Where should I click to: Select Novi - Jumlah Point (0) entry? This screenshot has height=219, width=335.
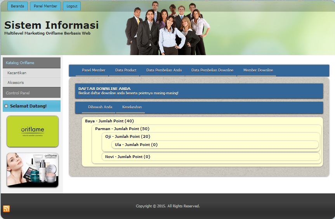click(x=128, y=156)
